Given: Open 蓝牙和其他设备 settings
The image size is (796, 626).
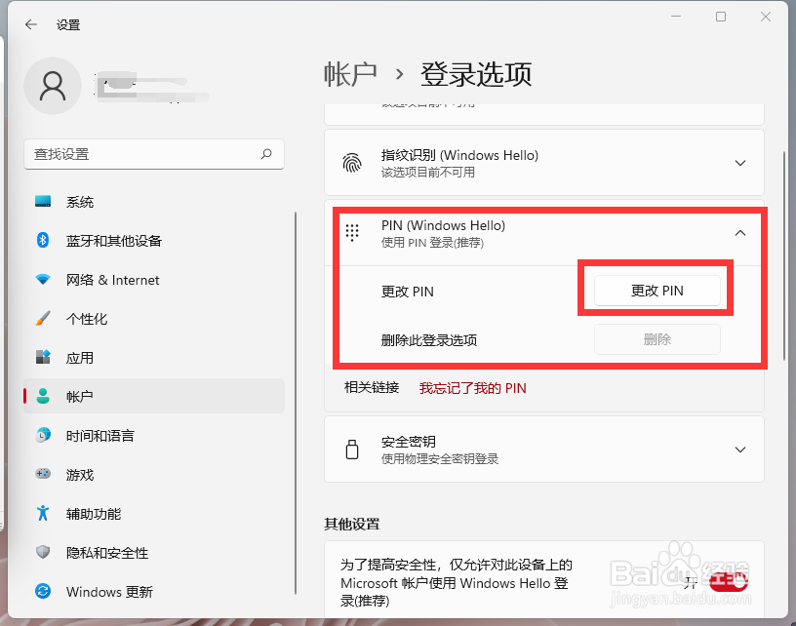Looking at the screenshot, I should pyautogui.click(x=154, y=241).
